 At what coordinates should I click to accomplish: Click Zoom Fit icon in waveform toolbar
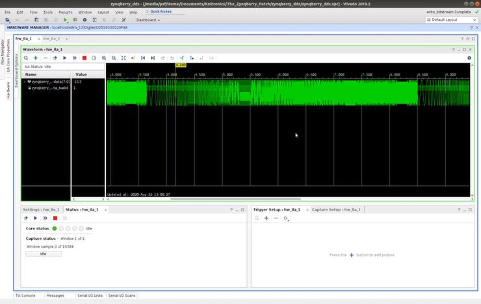click(123, 58)
